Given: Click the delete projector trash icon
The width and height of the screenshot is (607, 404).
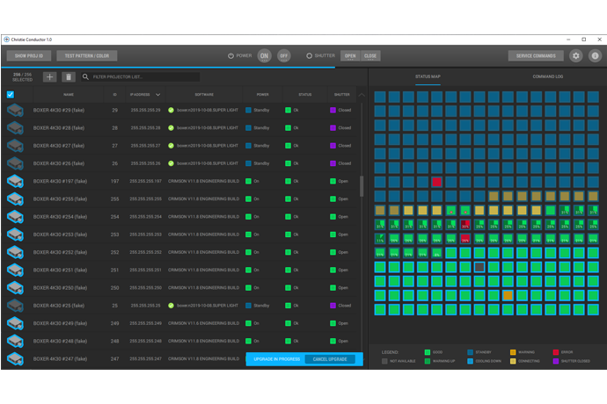Looking at the screenshot, I should pyautogui.click(x=68, y=77).
